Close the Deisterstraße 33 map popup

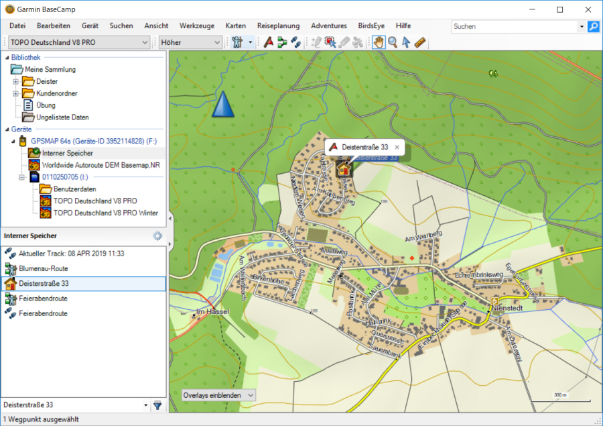point(397,147)
